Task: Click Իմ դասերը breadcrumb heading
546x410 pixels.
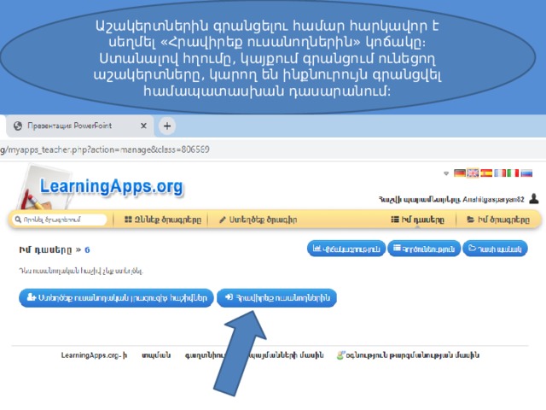Action: (x=45, y=249)
